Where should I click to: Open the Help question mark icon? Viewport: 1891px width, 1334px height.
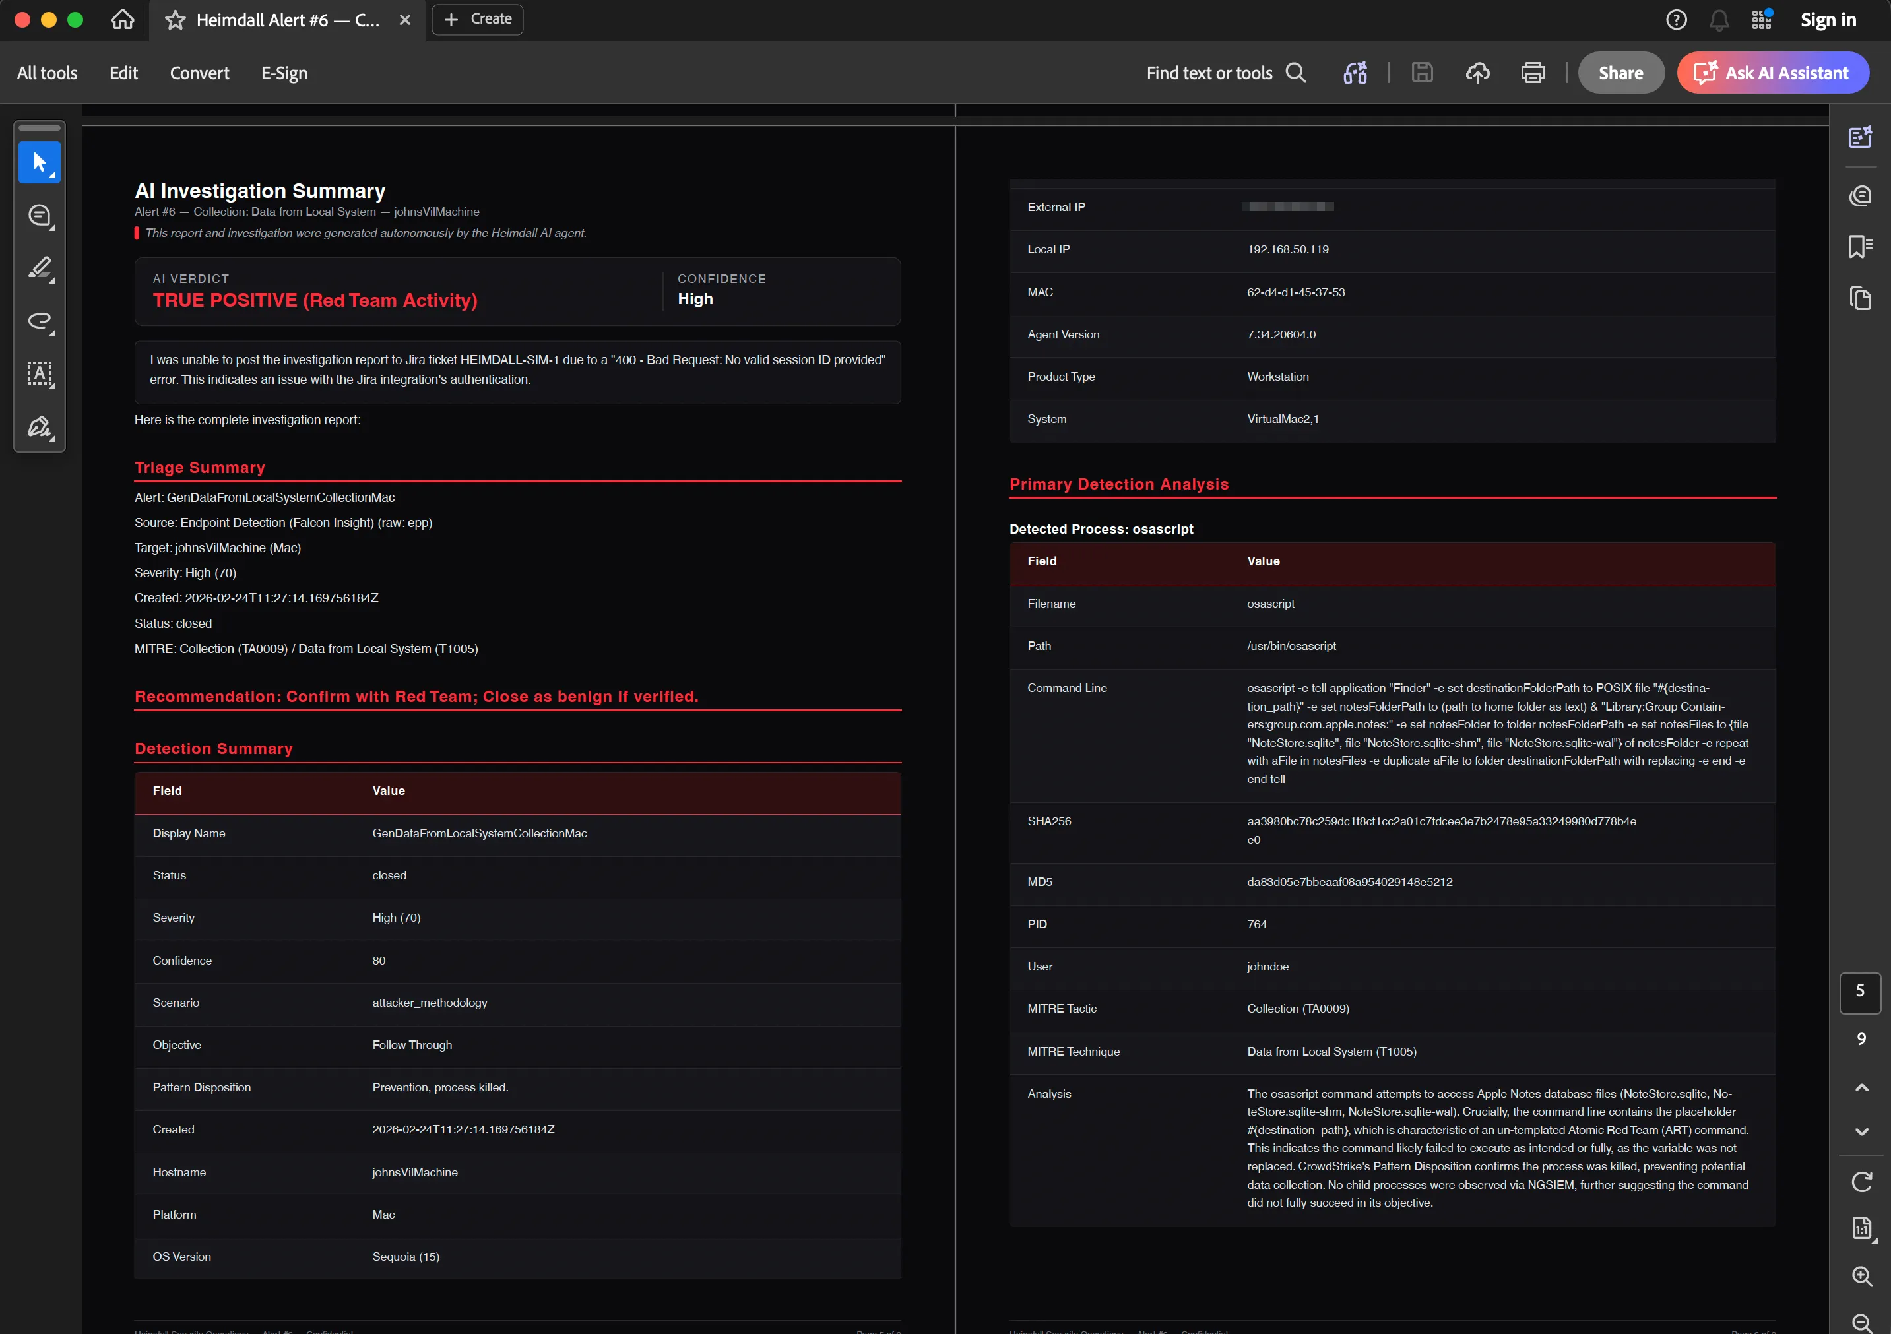tap(1676, 20)
